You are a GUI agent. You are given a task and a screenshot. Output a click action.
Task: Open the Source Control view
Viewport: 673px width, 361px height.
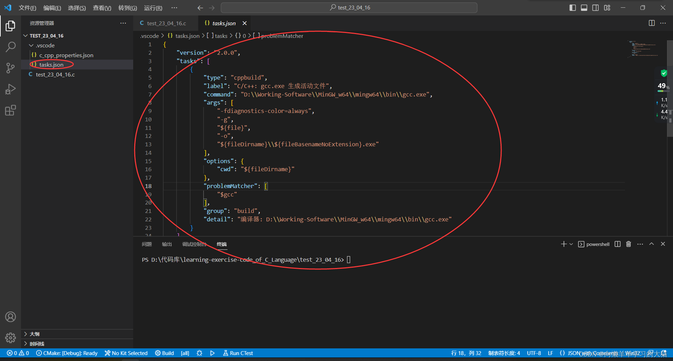[11, 68]
